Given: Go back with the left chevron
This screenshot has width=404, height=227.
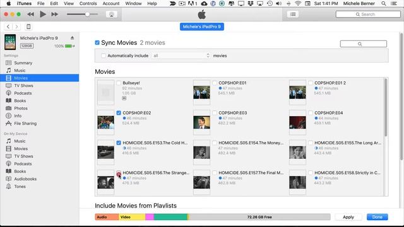Looking at the screenshot, I should click(8, 26).
